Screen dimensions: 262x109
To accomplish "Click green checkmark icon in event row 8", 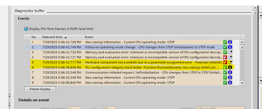I will [x=225, y=78].
